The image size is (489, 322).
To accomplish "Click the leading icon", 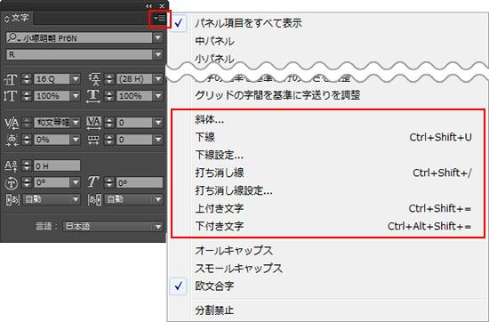I will tap(94, 79).
